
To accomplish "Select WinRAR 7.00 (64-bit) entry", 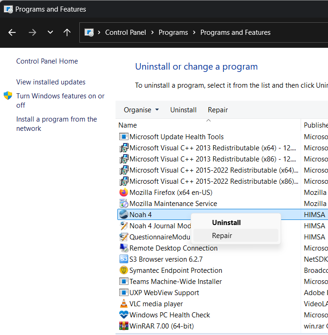I will click(161, 326).
